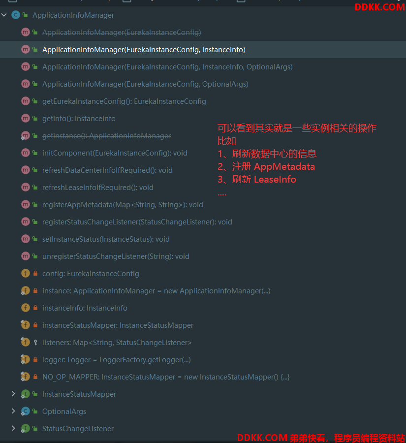The image size is (406, 443).
Task: Click method icon of getEurekaInstanceConfig
Action: (x=26, y=101)
